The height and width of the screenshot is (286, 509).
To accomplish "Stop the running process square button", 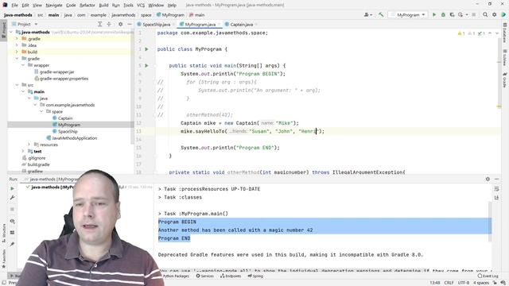I will 474,14.
